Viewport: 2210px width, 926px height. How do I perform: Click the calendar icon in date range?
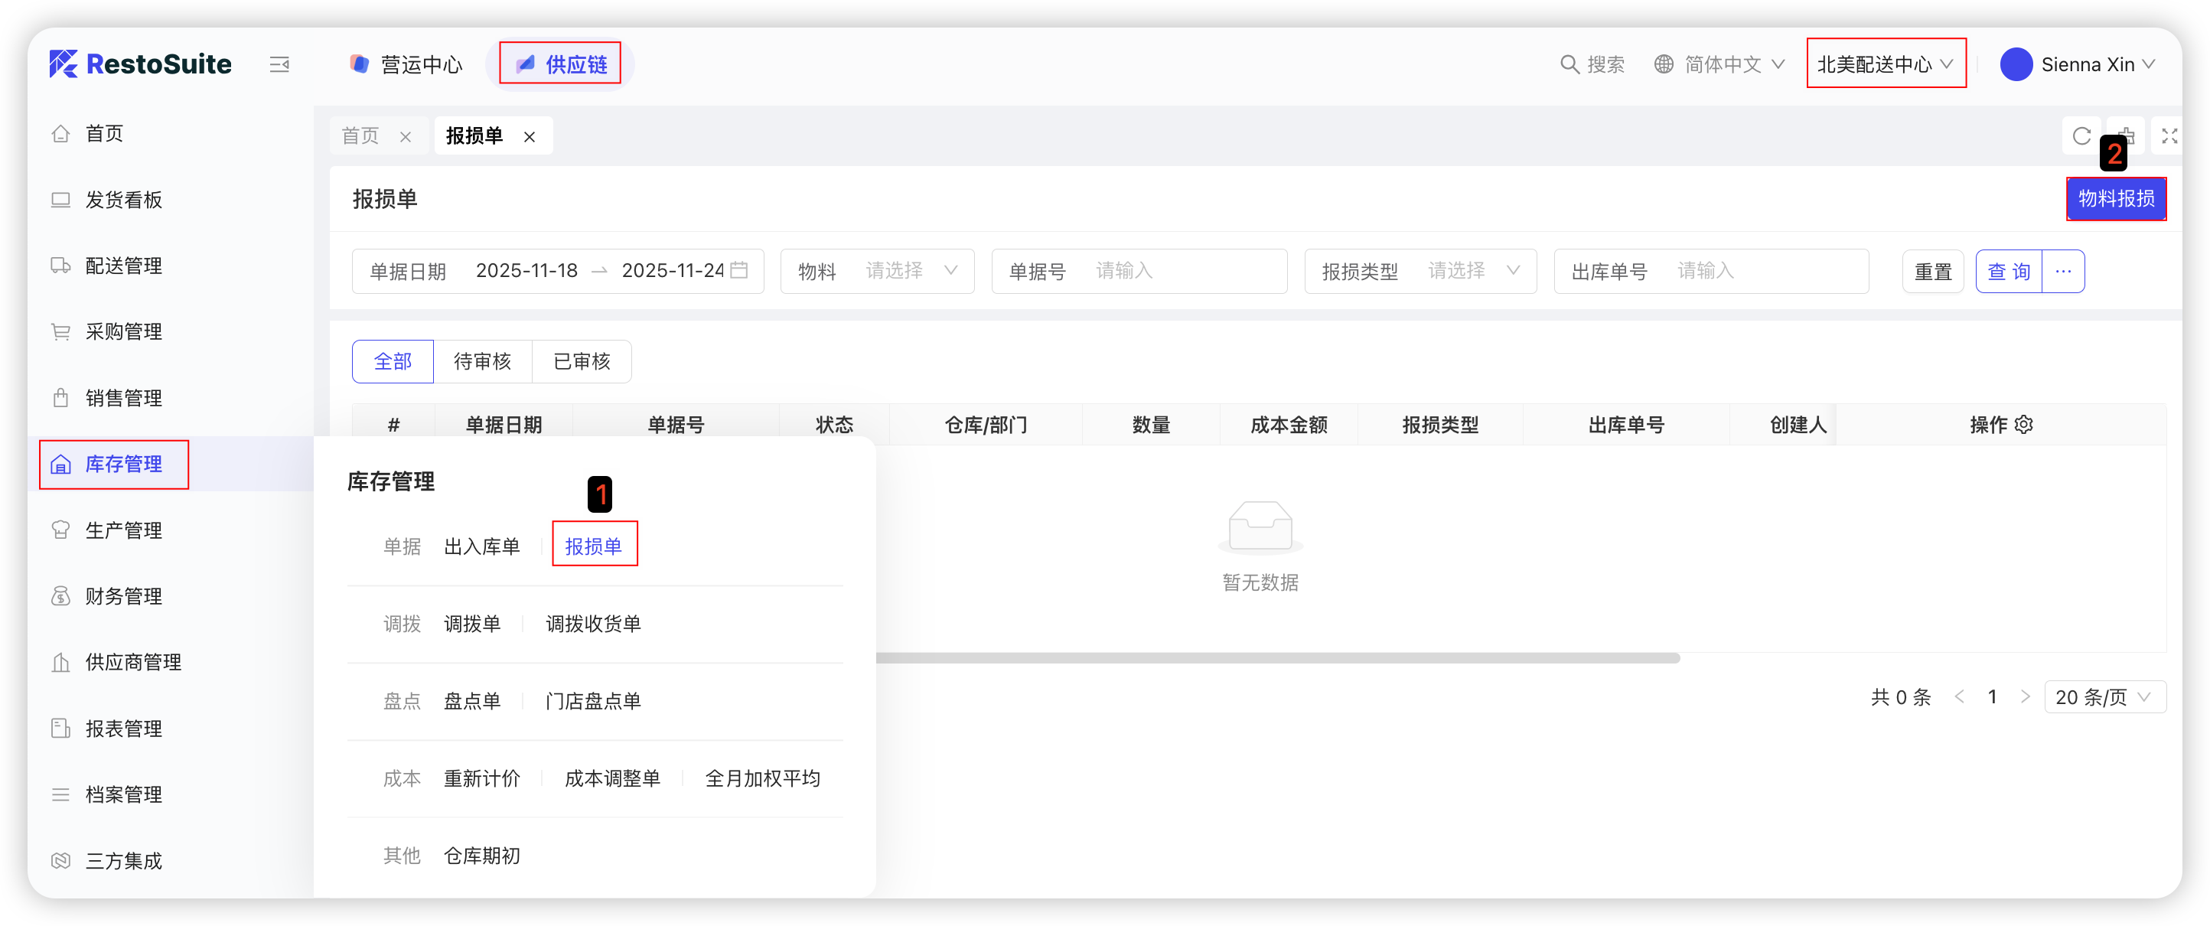(738, 270)
